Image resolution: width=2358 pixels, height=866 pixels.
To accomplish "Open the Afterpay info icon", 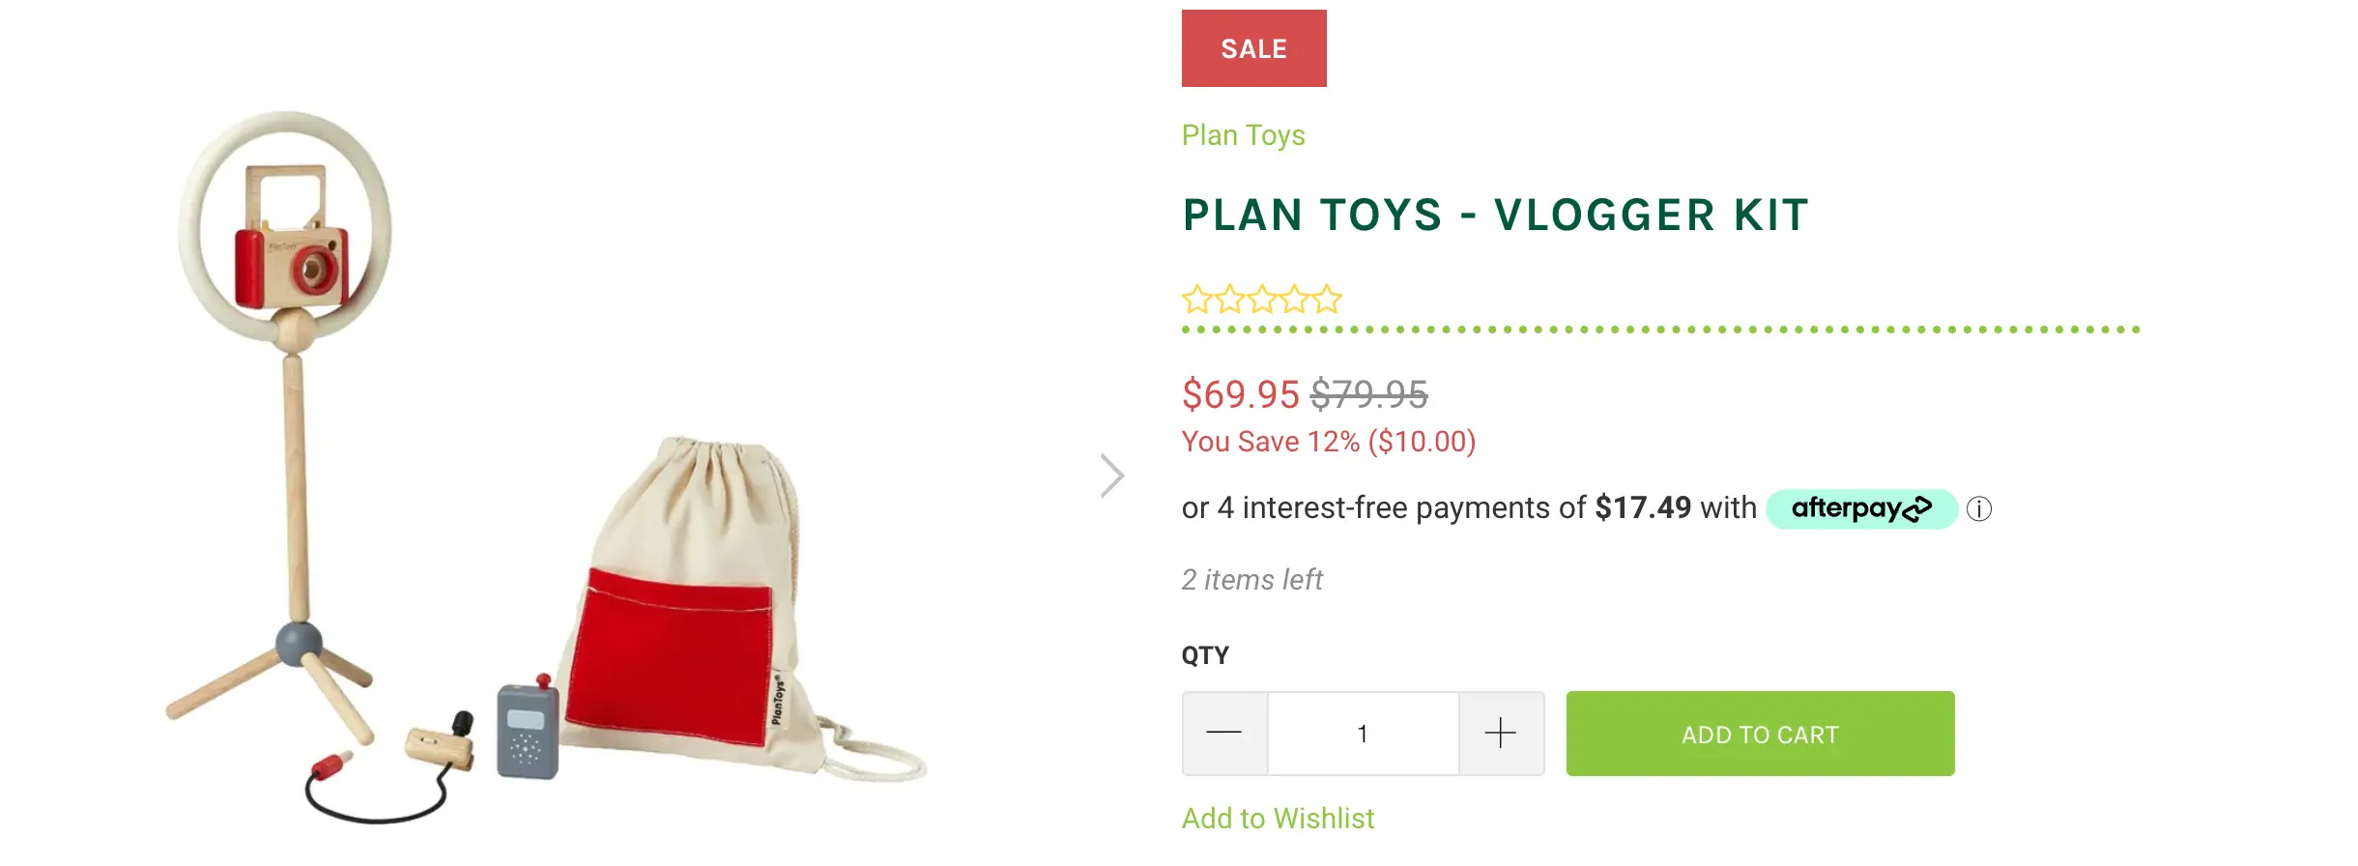I will [1979, 509].
